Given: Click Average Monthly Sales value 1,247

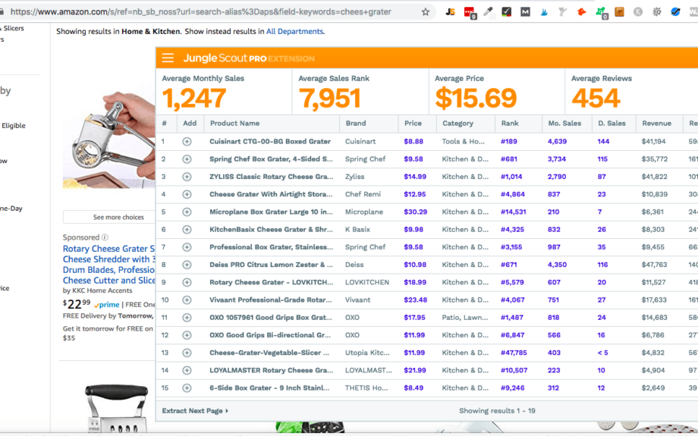Looking at the screenshot, I should point(194,99).
